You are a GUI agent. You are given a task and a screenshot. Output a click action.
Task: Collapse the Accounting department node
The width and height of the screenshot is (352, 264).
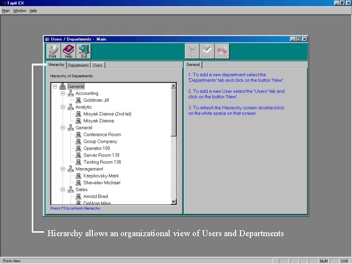click(63, 93)
